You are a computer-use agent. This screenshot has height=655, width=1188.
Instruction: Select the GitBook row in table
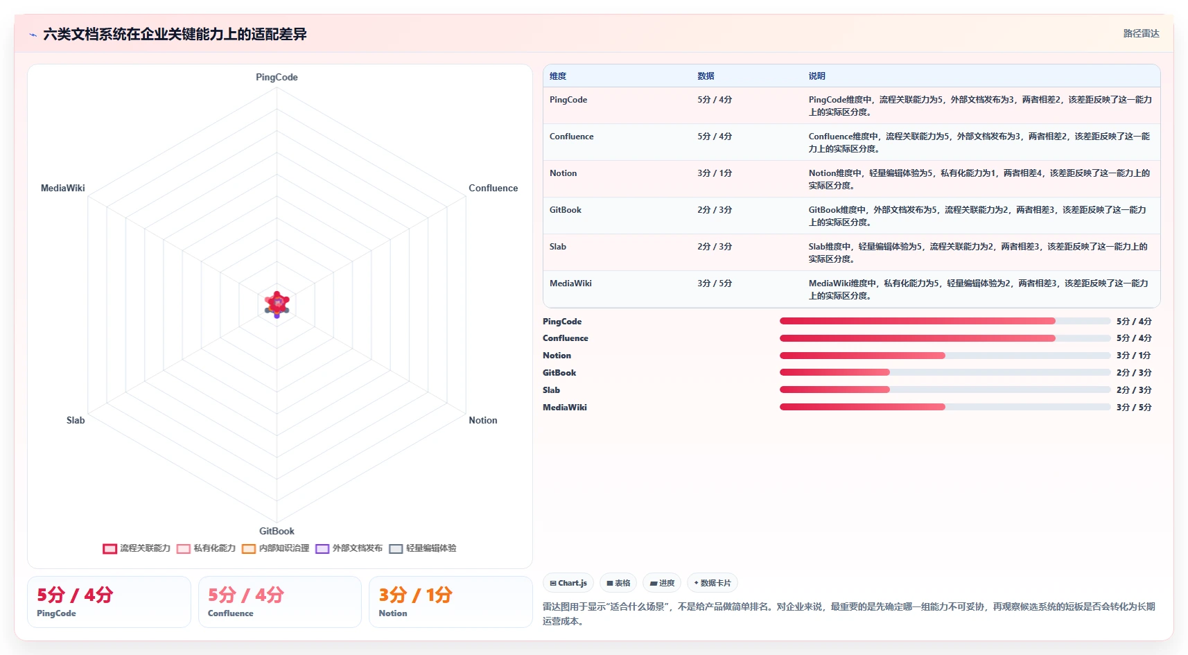pos(851,216)
